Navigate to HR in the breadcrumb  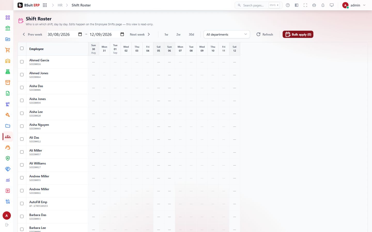point(60,5)
